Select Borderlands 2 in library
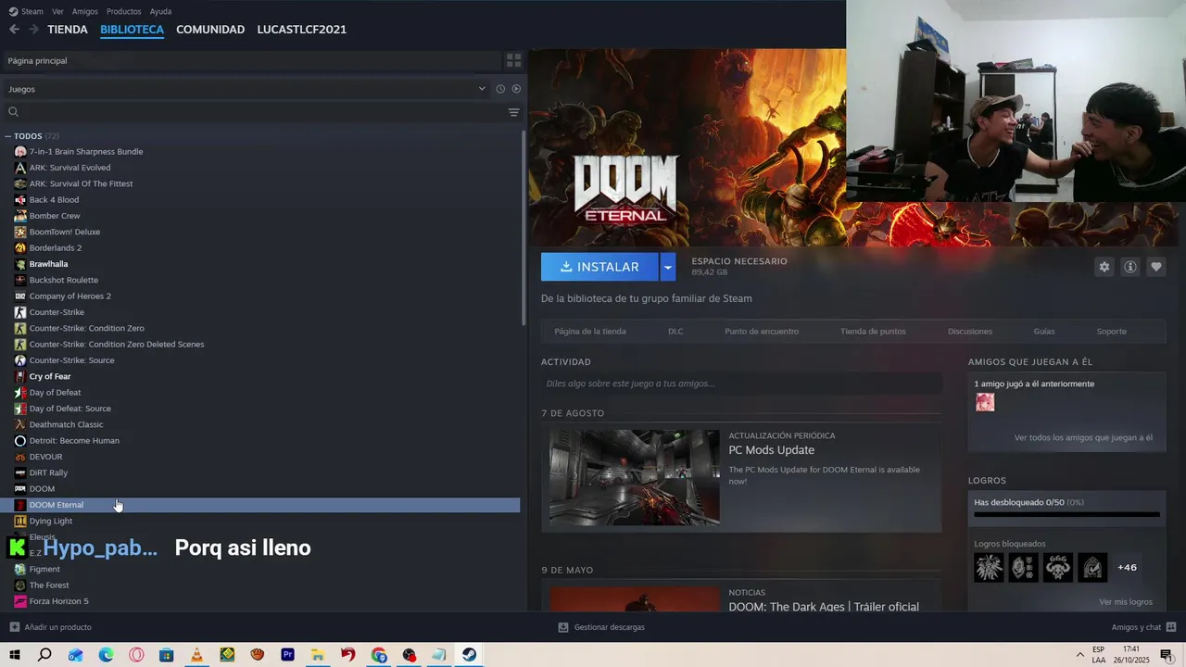This screenshot has height=667, width=1186. 56,248
